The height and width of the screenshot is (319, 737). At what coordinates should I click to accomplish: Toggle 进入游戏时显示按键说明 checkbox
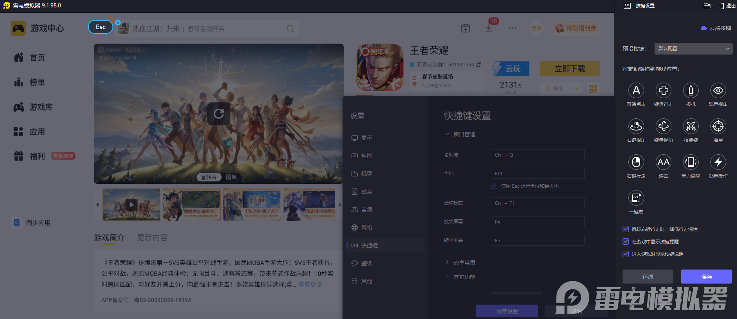(626, 254)
